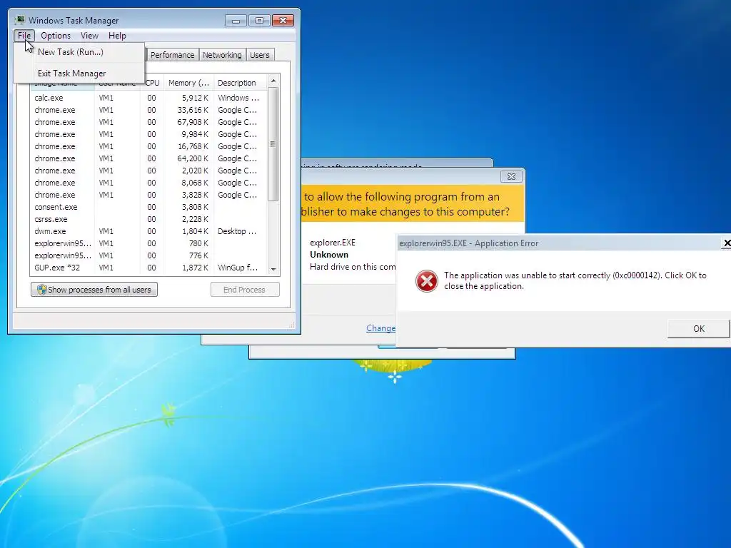Select the consent.exe process
Viewport: 731px width, 548px height.
click(149, 207)
